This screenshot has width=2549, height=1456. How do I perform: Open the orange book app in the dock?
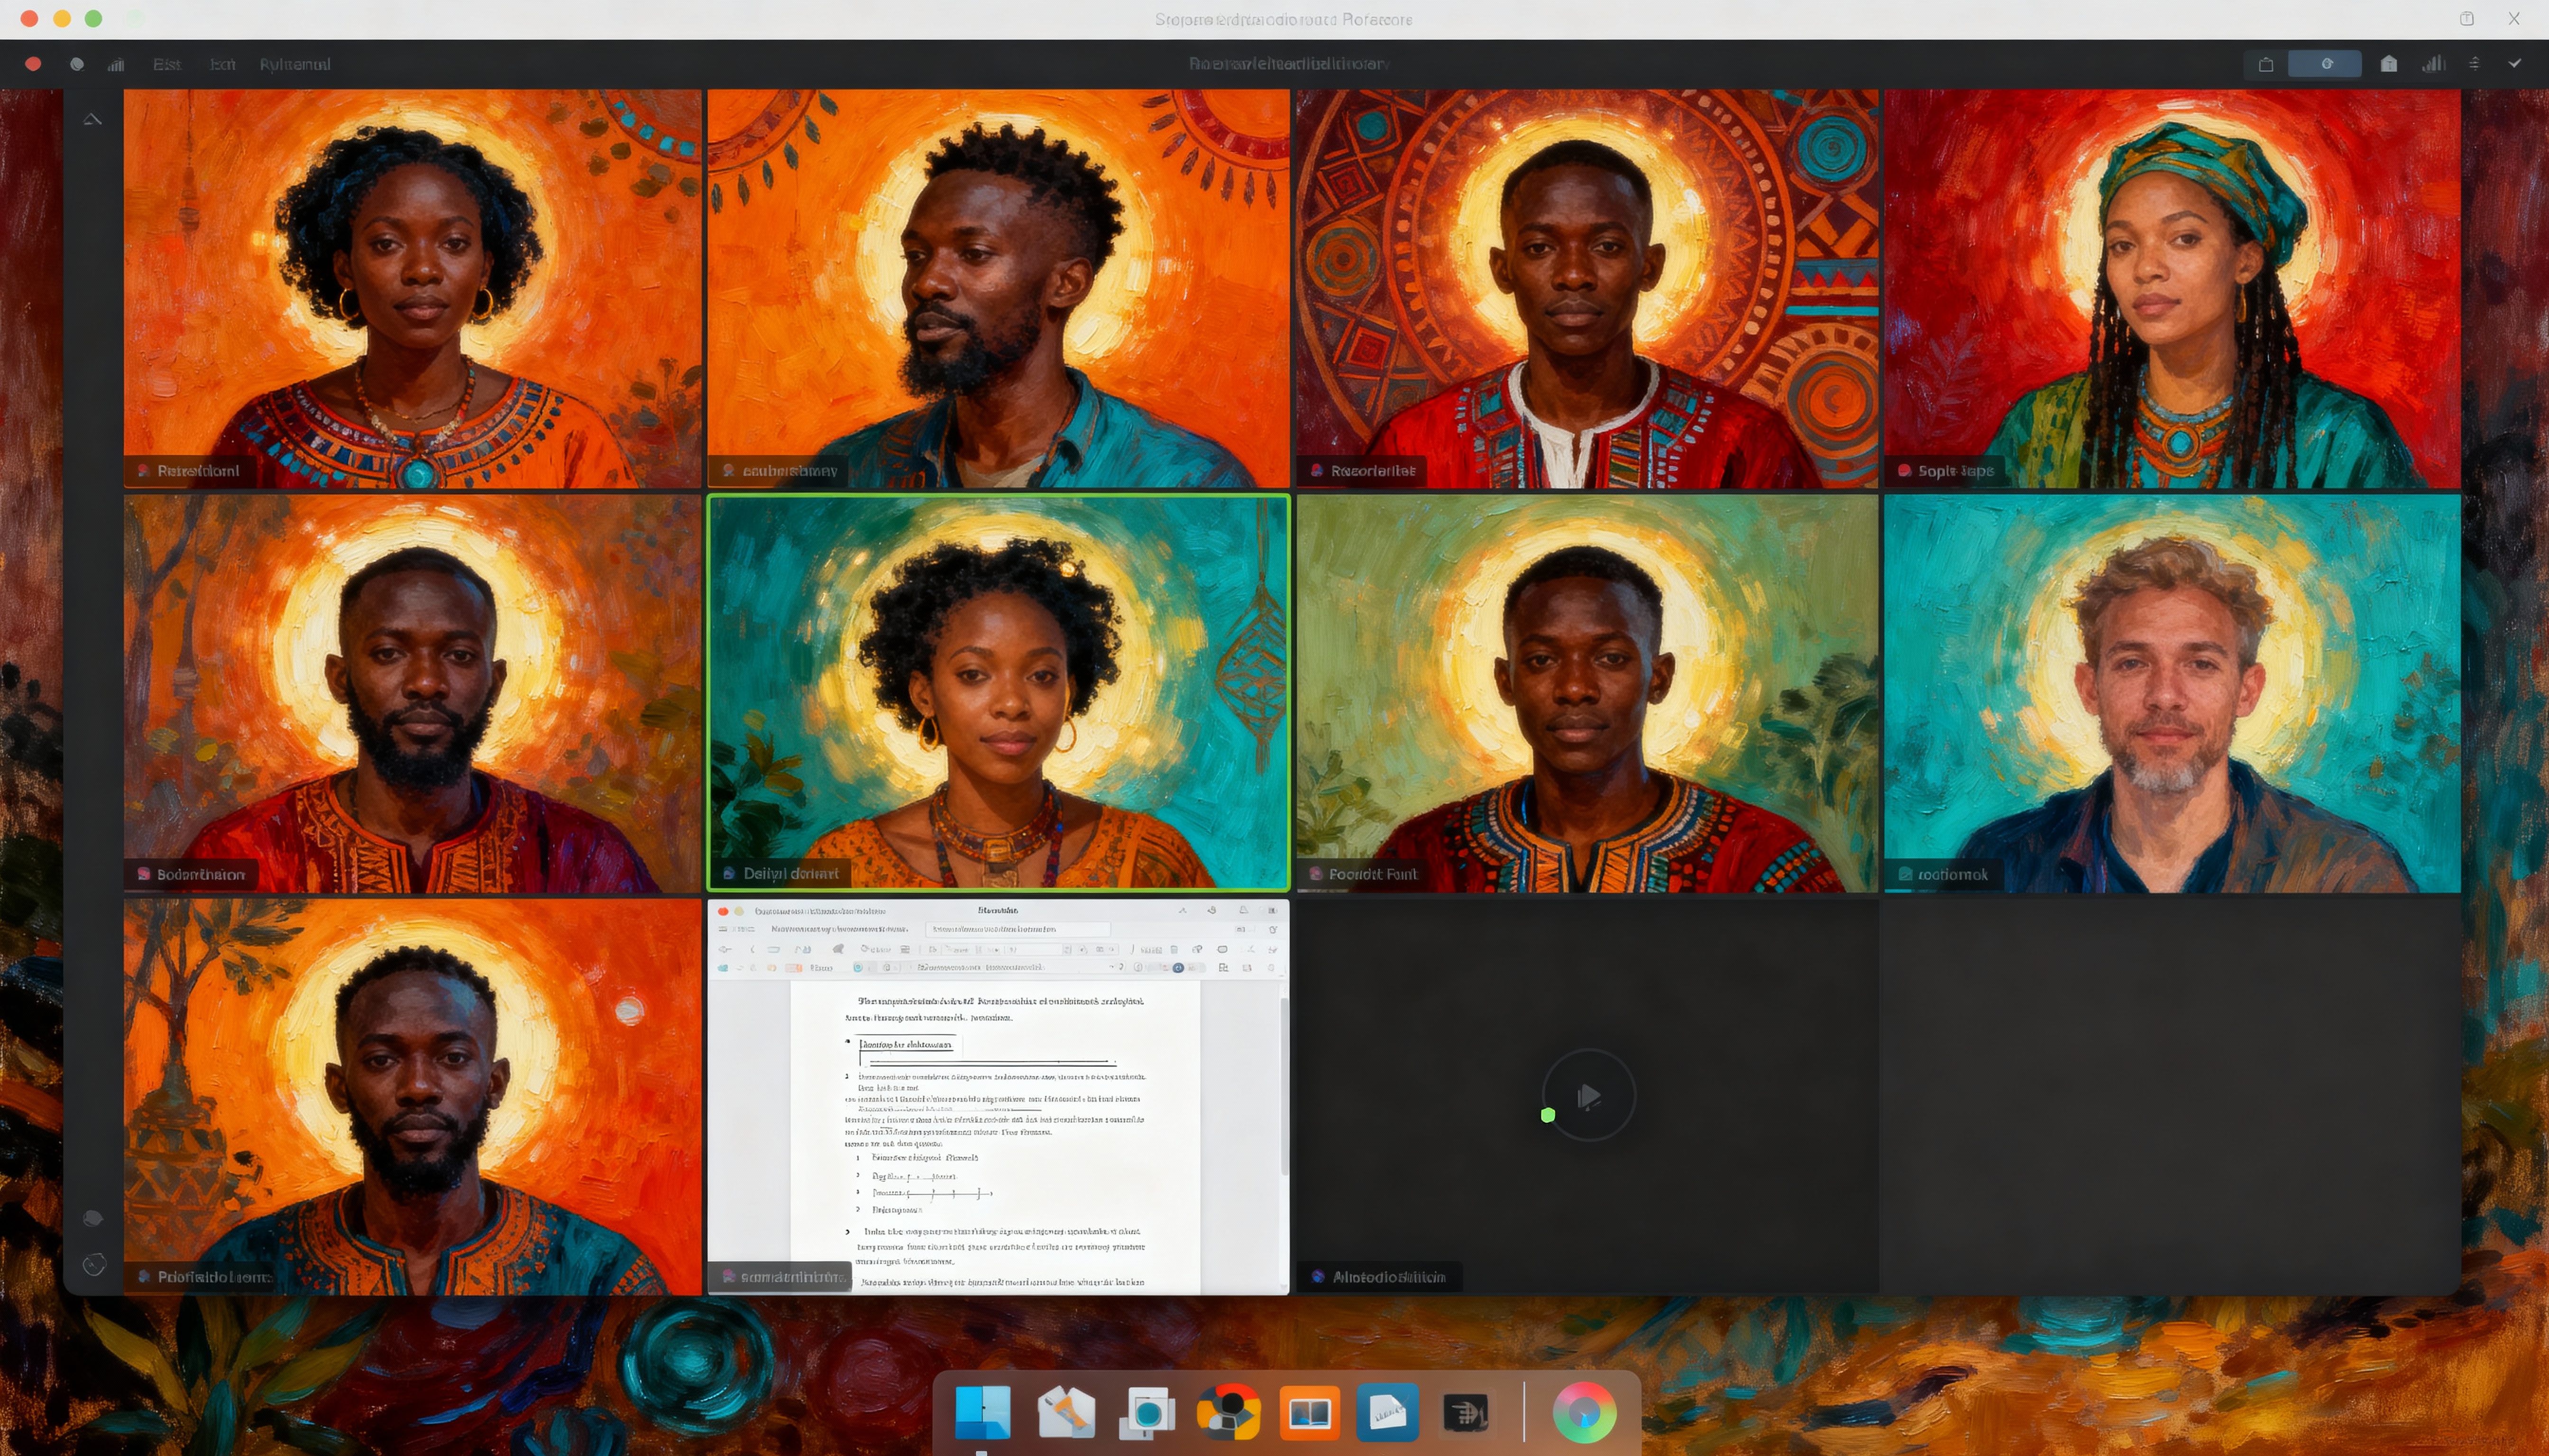tap(1309, 1412)
